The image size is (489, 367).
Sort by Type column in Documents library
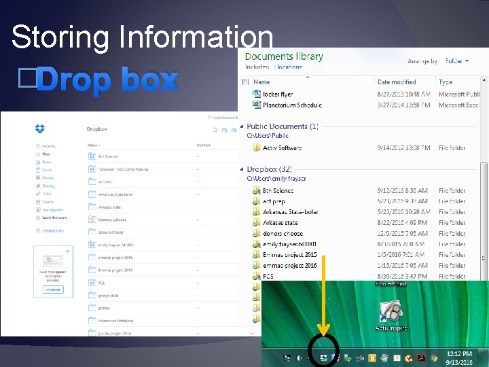(446, 82)
